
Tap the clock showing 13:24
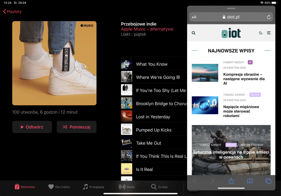click(x=7, y=3)
